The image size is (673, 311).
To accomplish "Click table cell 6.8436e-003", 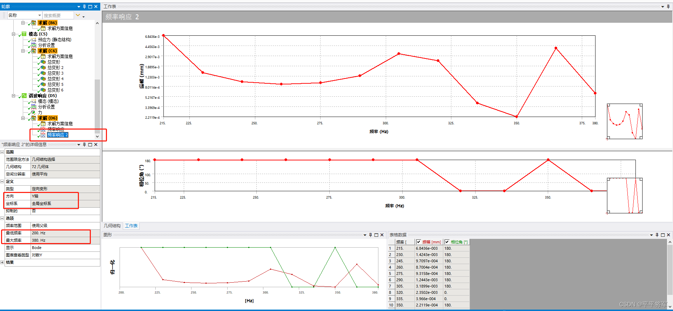I will tap(429, 248).
